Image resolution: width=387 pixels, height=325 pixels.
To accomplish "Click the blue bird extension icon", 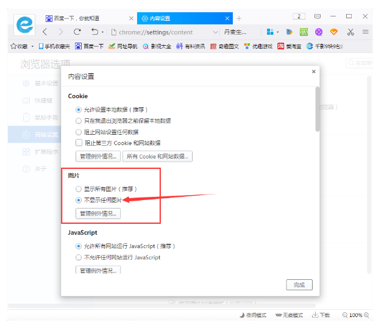I will pos(289,32).
